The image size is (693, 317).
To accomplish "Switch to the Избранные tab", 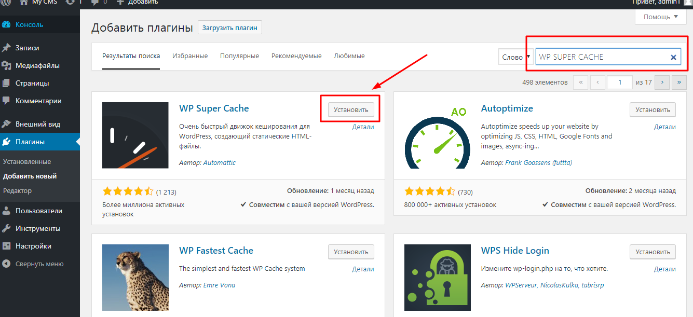I will click(190, 56).
